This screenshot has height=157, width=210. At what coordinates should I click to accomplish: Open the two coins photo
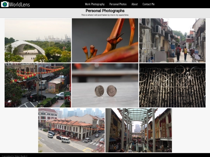pyautogui.click(x=105, y=85)
